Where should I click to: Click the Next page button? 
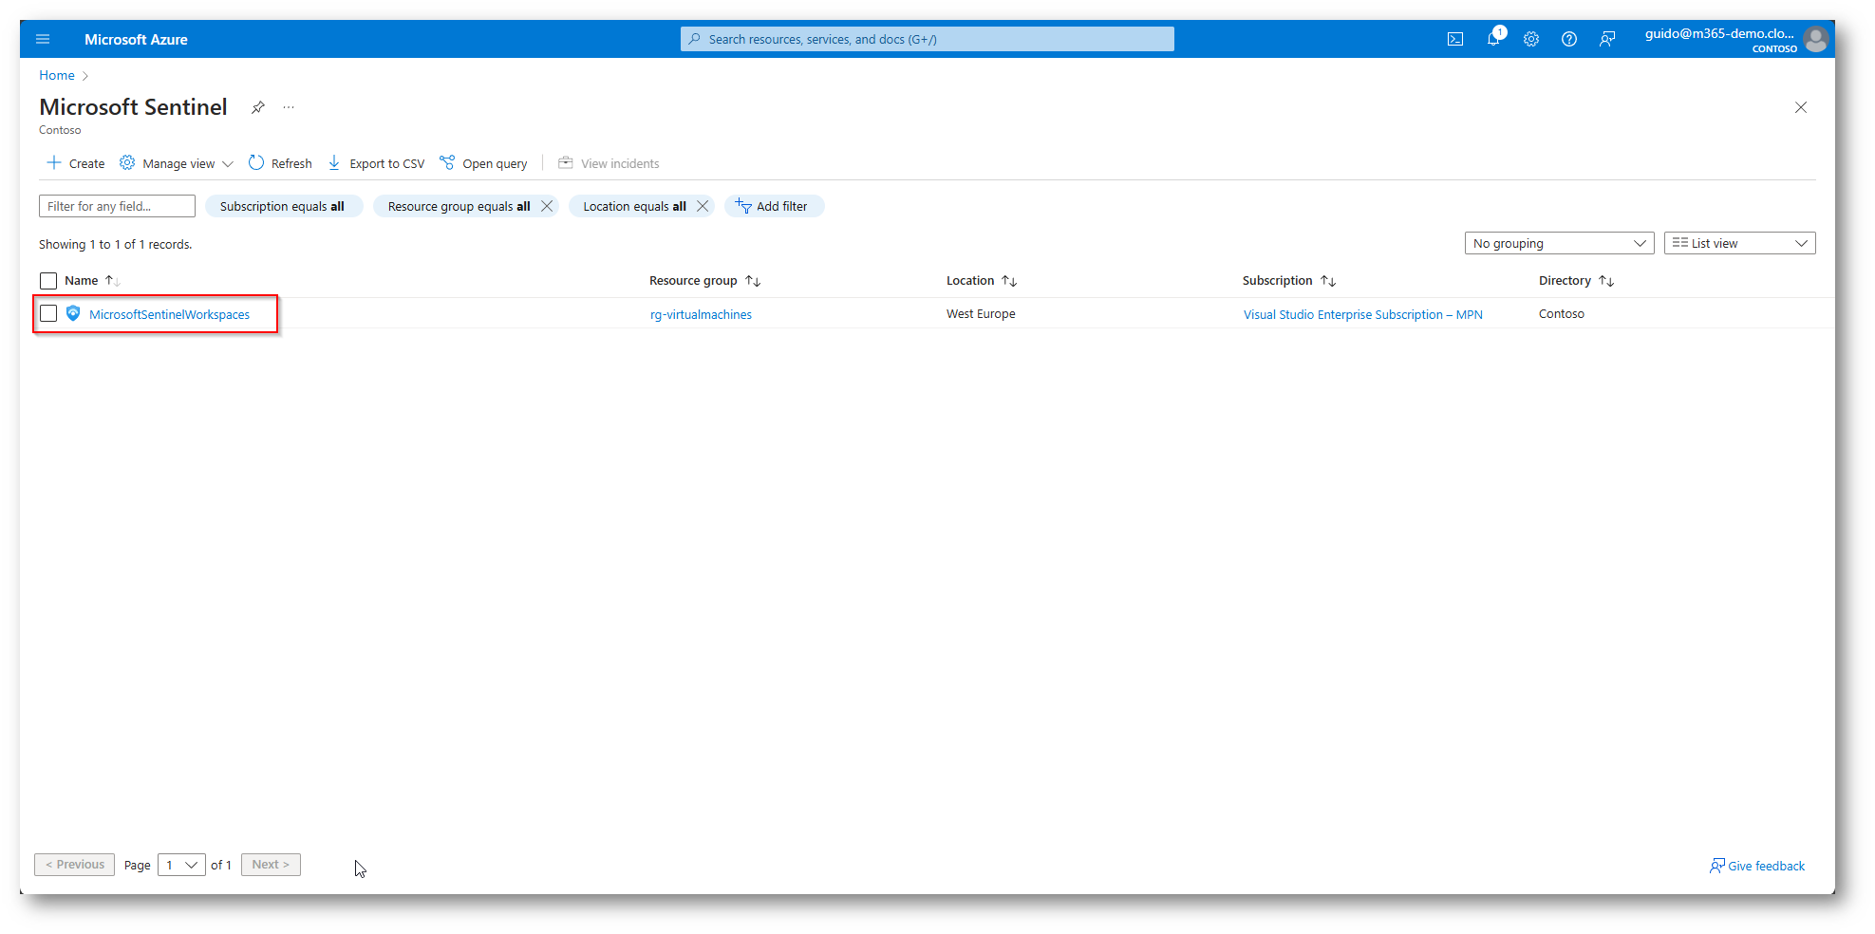point(271,865)
